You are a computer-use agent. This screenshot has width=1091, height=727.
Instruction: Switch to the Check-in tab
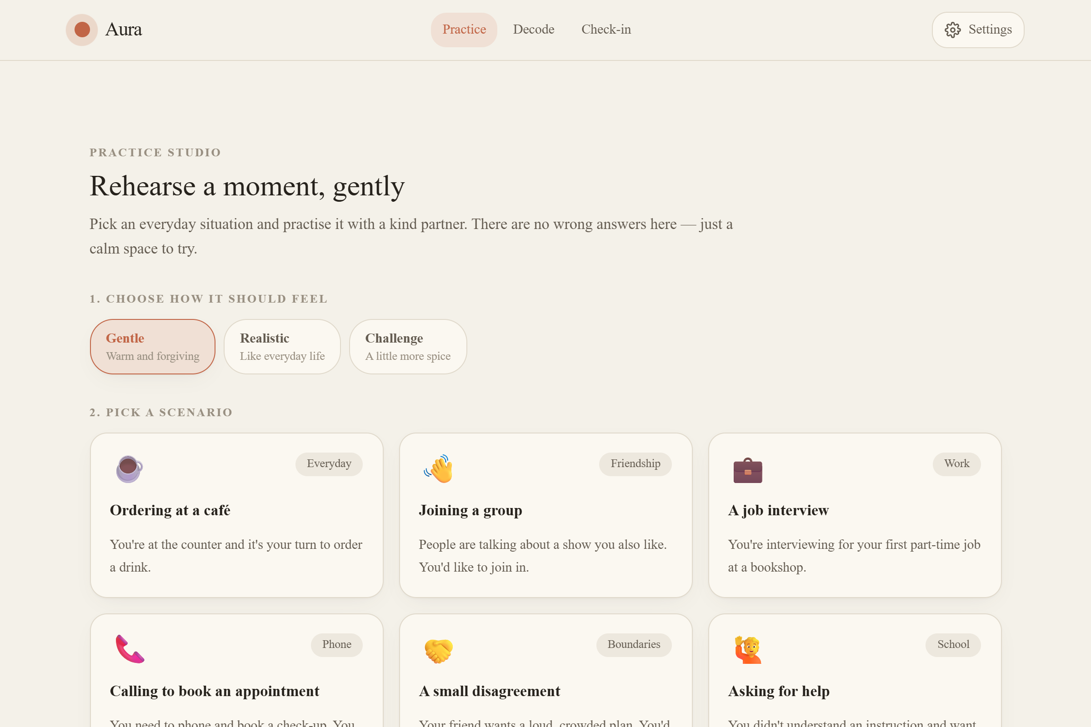[x=606, y=30]
